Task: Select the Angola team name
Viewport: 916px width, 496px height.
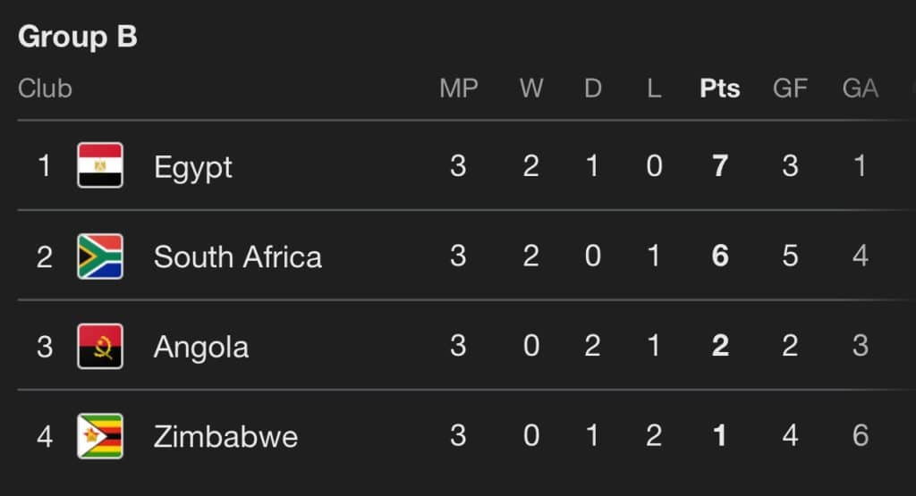Action: click(201, 347)
